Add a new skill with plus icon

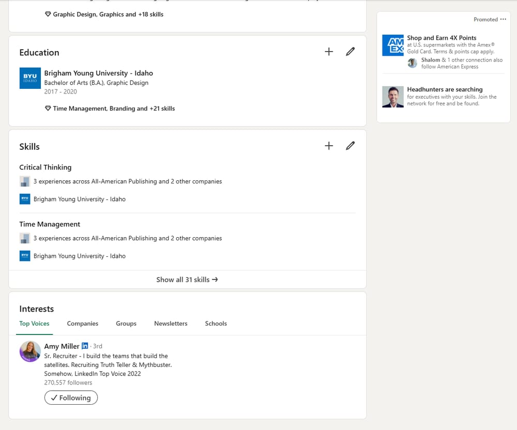click(x=329, y=146)
